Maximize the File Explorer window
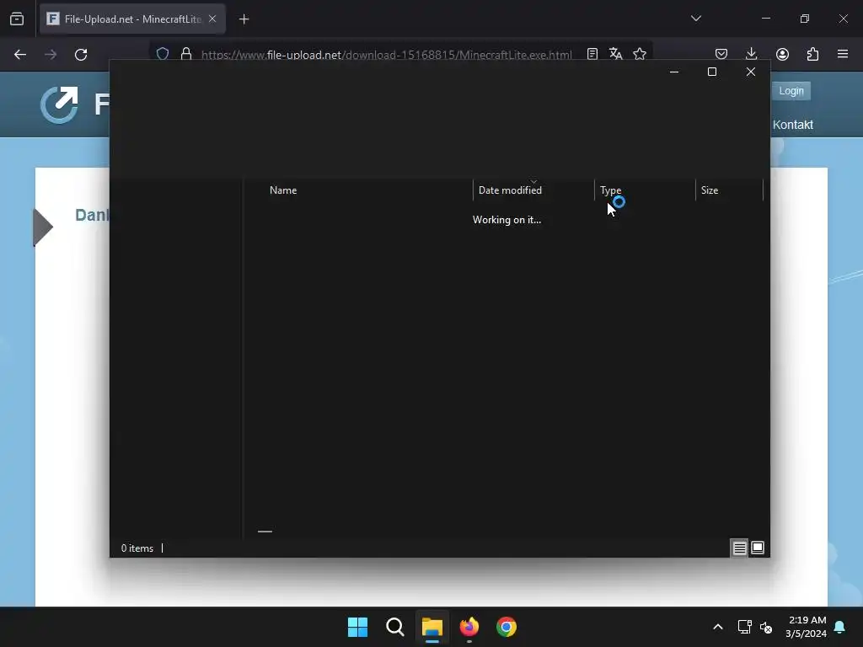The image size is (863, 647). pos(712,72)
